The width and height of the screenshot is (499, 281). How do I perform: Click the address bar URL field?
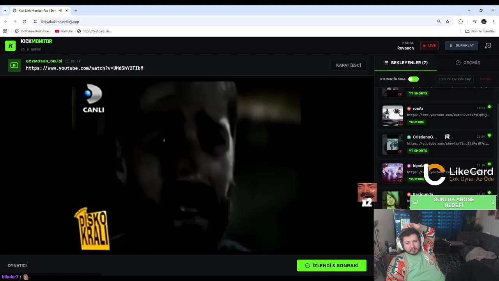pos(234,21)
